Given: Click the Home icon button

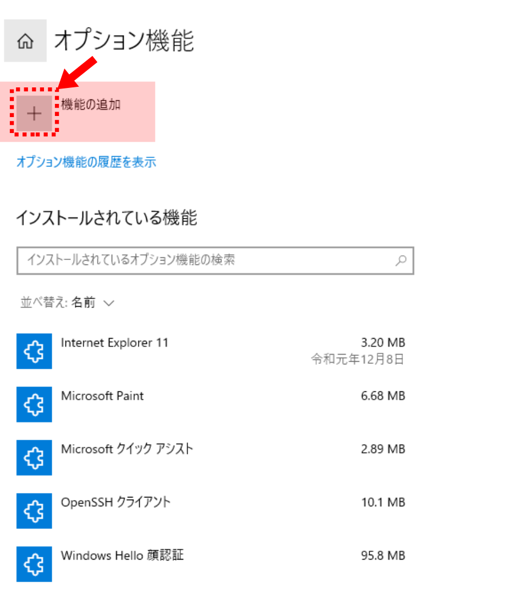Looking at the screenshot, I should (25, 41).
